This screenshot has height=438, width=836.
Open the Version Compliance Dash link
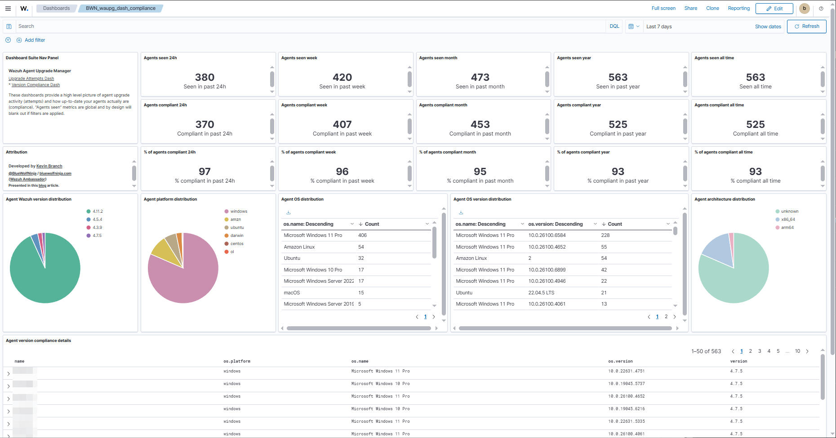point(36,84)
